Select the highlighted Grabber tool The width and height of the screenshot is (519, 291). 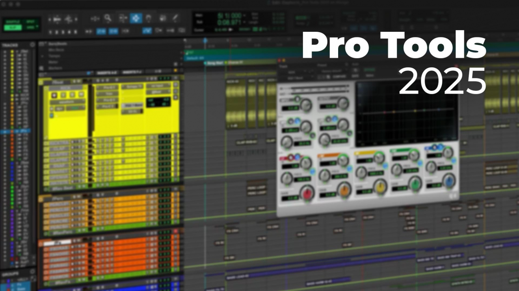pyautogui.click(x=136, y=18)
